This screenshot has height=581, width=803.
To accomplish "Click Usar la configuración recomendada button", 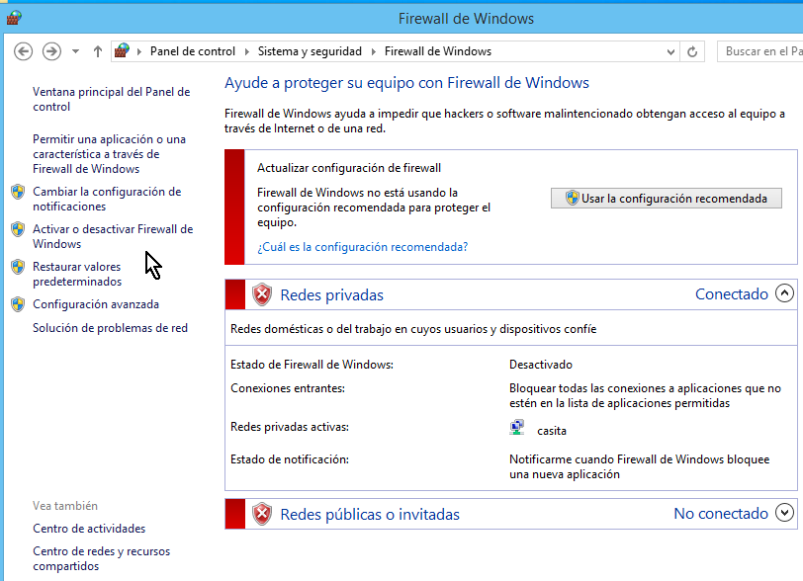I will [x=667, y=198].
